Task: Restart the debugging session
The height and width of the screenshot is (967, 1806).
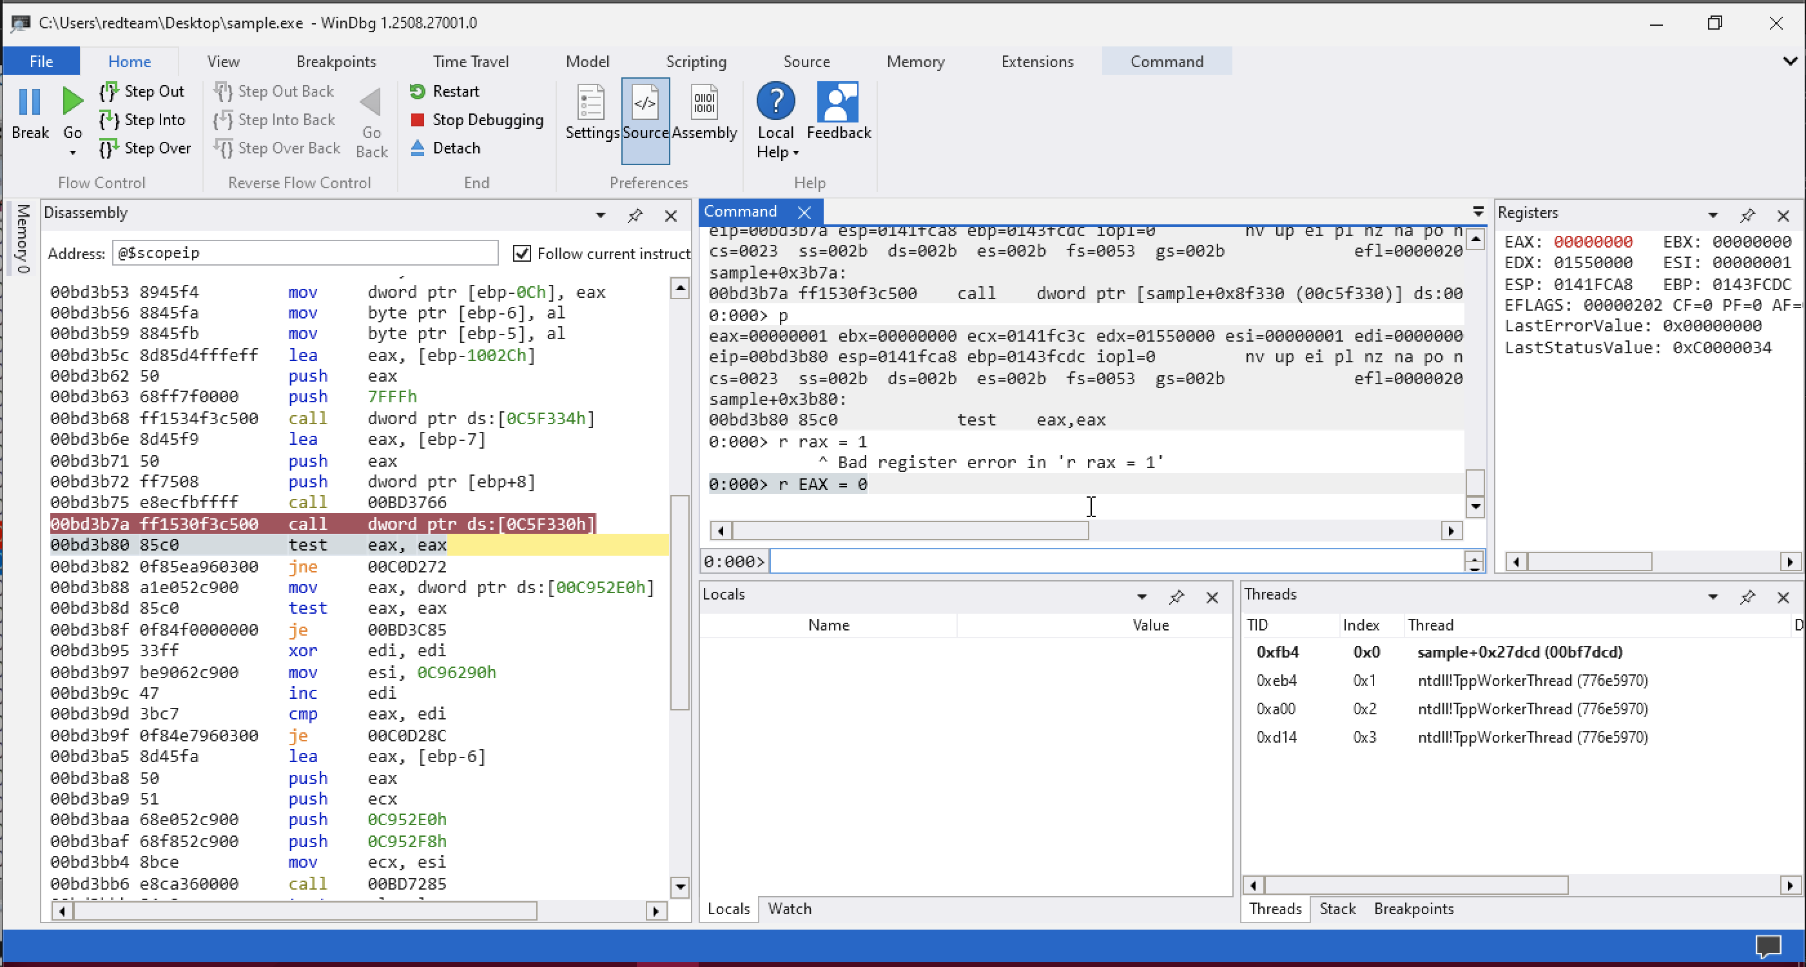Action: tap(445, 91)
